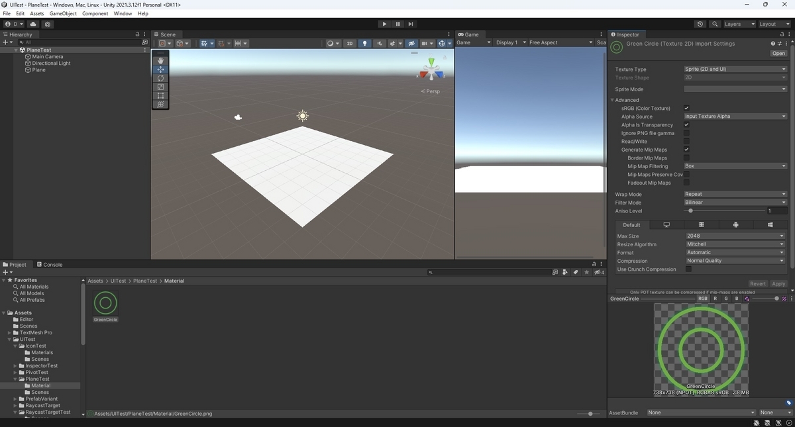This screenshot has width=795, height=427.
Task: Toggle RGB channel preview button
Action: [x=703, y=299]
